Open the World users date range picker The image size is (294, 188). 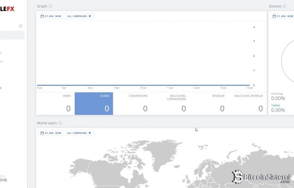(51, 133)
